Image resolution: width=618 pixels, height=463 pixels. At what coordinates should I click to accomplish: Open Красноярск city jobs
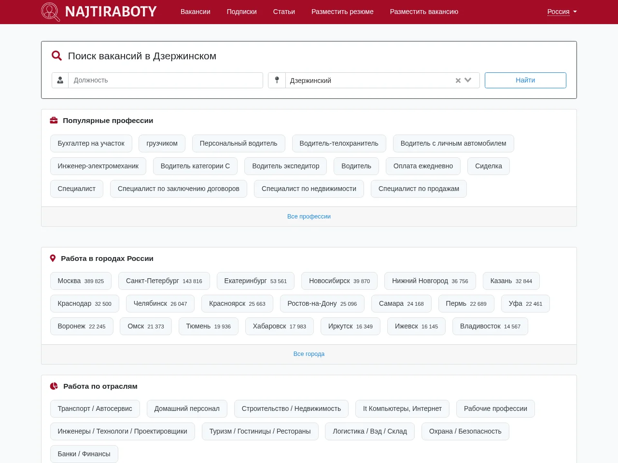pyautogui.click(x=237, y=303)
